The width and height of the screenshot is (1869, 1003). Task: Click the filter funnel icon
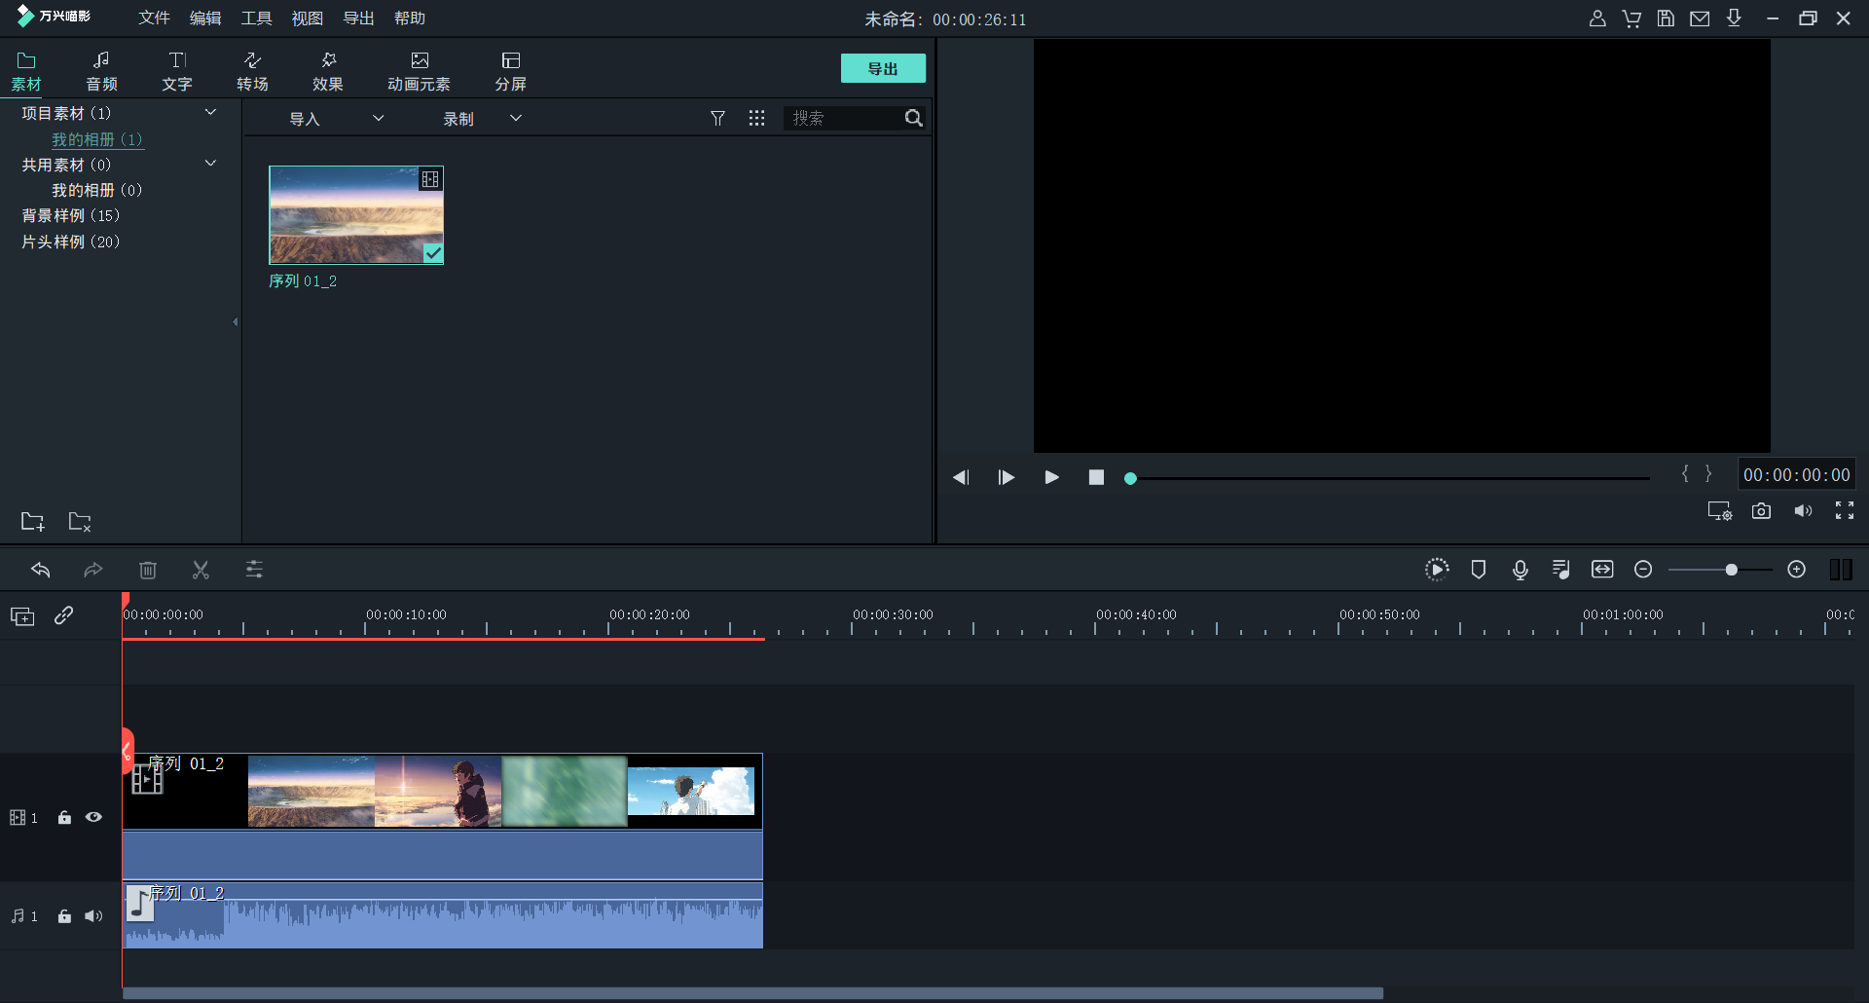click(717, 118)
